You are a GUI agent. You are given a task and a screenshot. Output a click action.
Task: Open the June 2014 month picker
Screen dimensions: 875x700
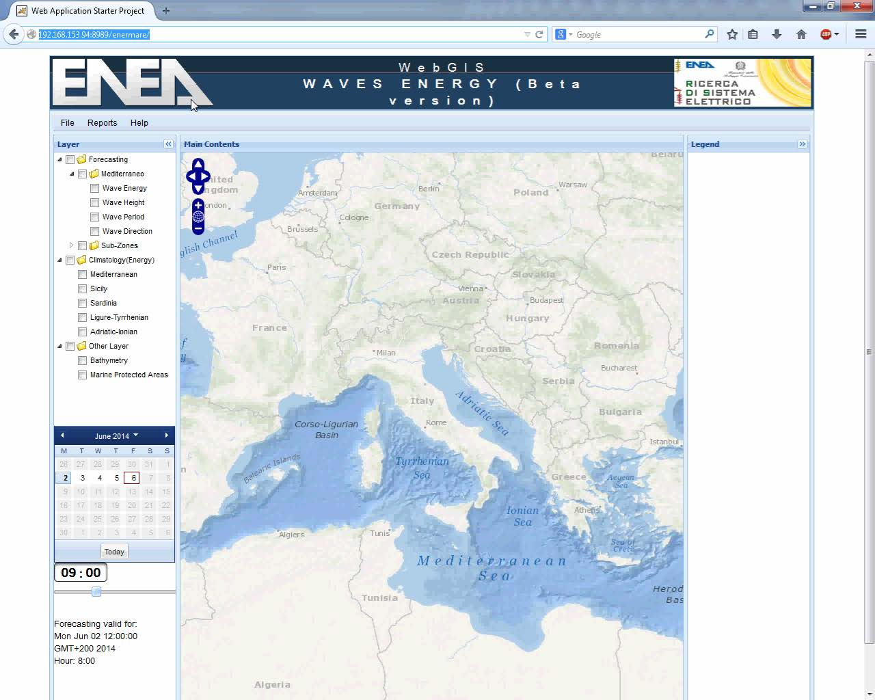click(x=116, y=435)
